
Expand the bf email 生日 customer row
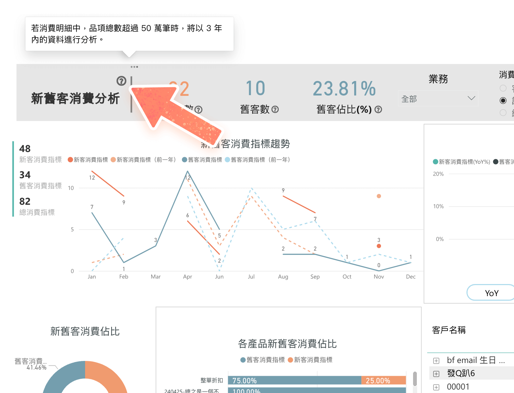point(436,361)
